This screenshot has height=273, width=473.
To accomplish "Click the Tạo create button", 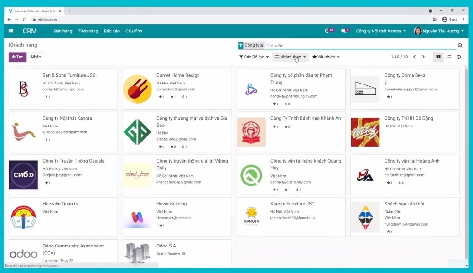I will click(x=17, y=57).
